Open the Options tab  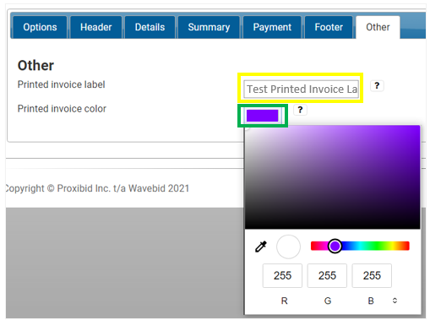pos(40,27)
